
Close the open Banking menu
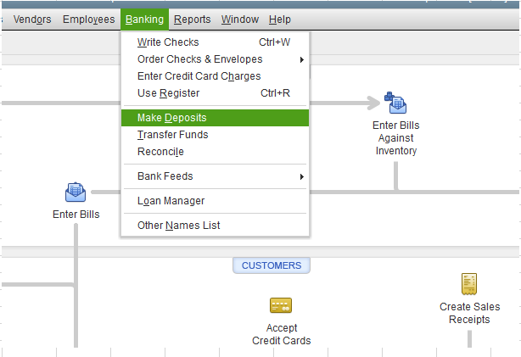(143, 20)
